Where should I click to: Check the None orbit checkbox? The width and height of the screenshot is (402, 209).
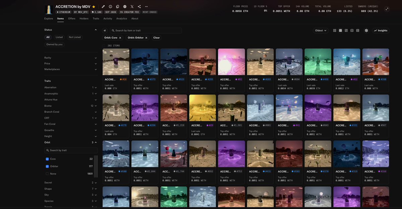47,174
